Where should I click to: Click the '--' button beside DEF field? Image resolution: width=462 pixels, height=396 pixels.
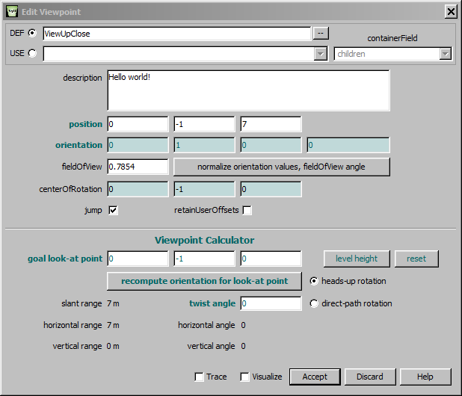(320, 33)
